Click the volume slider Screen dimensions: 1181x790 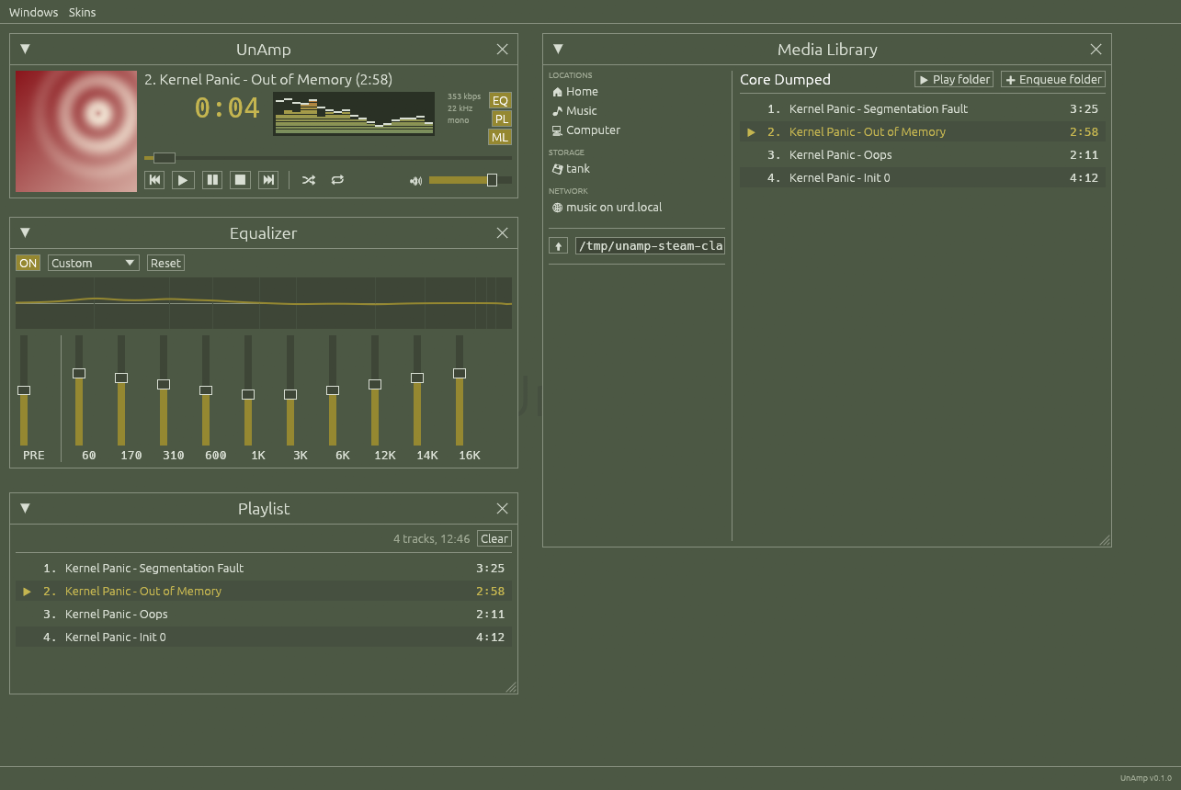(x=471, y=180)
